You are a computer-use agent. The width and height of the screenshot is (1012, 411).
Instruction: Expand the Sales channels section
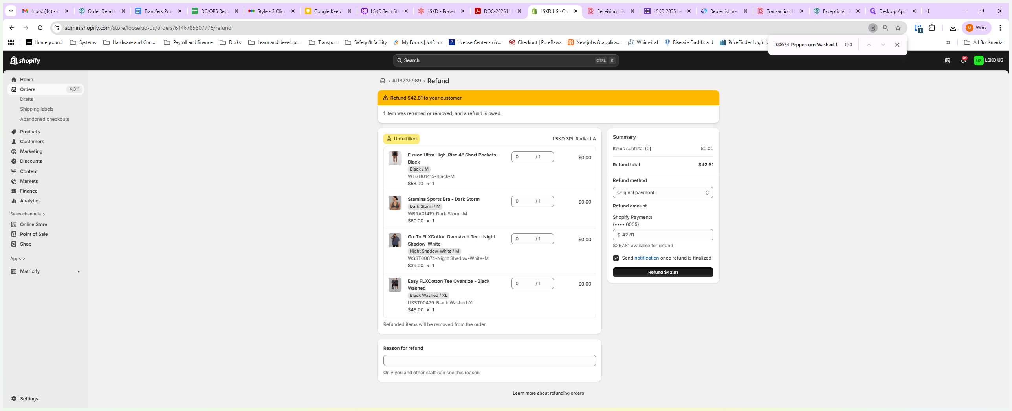pyautogui.click(x=27, y=214)
